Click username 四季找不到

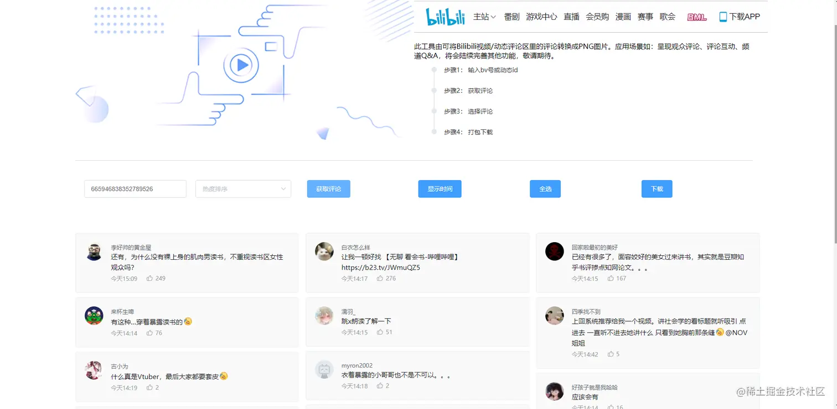pyautogui.click(x=586, y=312)
